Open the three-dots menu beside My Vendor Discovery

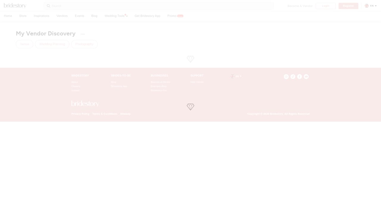(x=83, y=34)
